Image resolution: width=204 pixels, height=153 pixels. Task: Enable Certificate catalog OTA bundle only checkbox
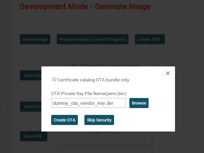coord(54,79)
